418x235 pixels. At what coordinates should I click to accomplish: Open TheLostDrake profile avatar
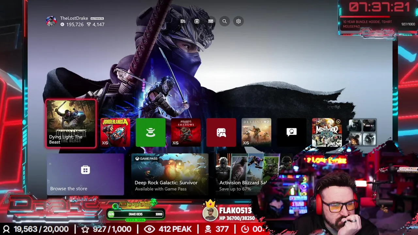coord(51,21)
